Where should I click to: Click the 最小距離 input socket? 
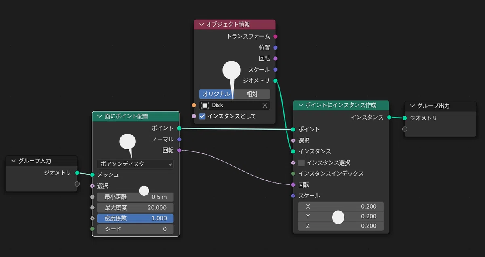coord(92,197)
